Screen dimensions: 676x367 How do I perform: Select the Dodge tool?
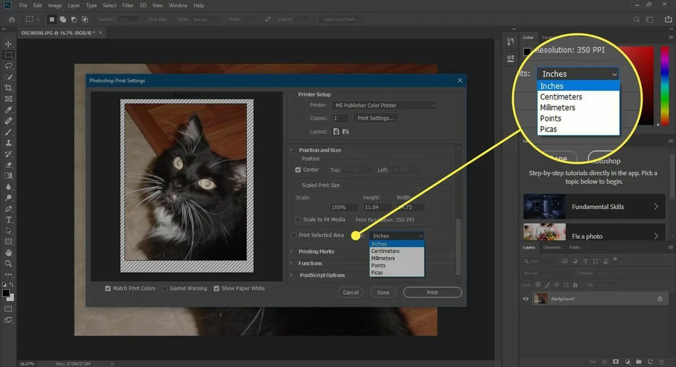(x=9, y=198)
